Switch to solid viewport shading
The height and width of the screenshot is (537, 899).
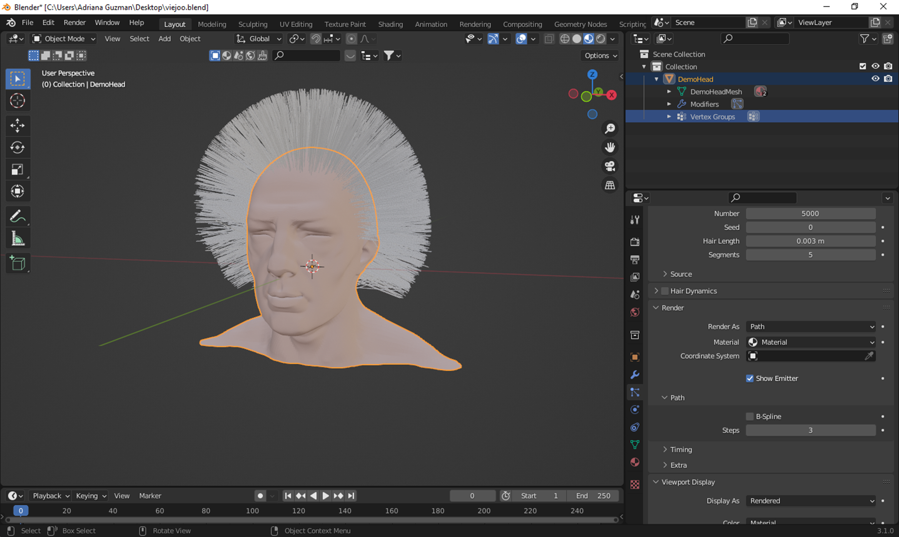577,38
